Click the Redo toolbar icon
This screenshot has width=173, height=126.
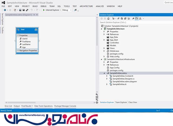(37, 10)
